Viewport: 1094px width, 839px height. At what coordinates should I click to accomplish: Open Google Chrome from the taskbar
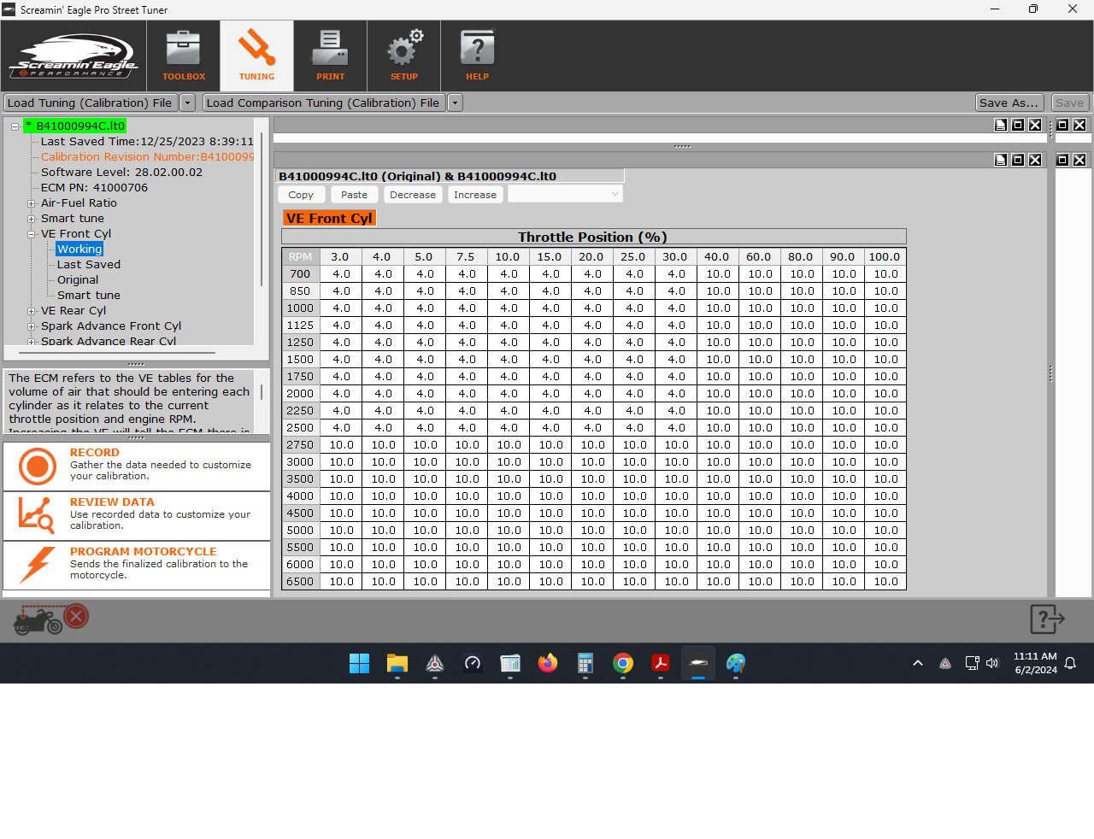click(623, 664)
